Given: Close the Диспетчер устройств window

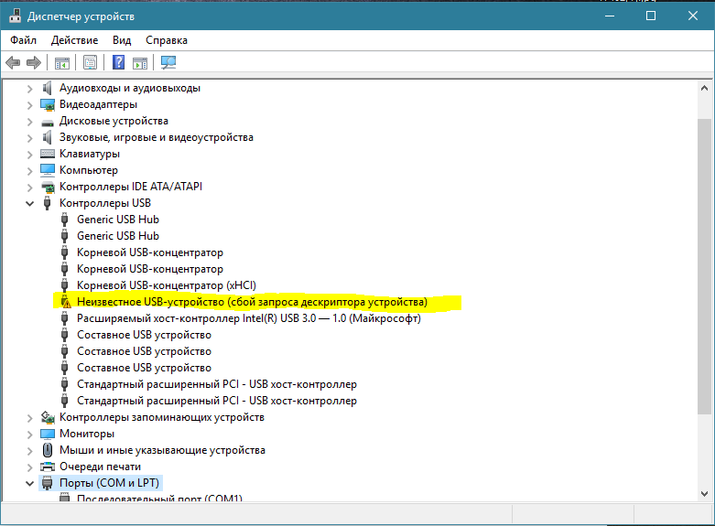Looking at the screenshot, I should 693,16.
